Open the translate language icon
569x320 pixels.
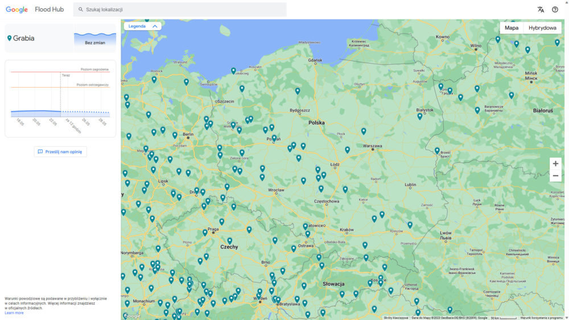click(541, 10)
